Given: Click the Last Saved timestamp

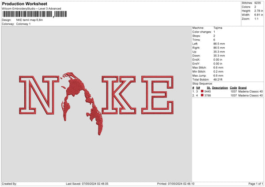Looking at the screenshot, I should (87, 184).
